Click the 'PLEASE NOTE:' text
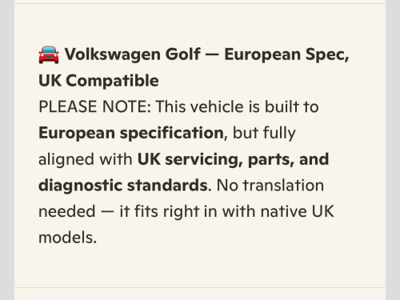 [95, 106]
